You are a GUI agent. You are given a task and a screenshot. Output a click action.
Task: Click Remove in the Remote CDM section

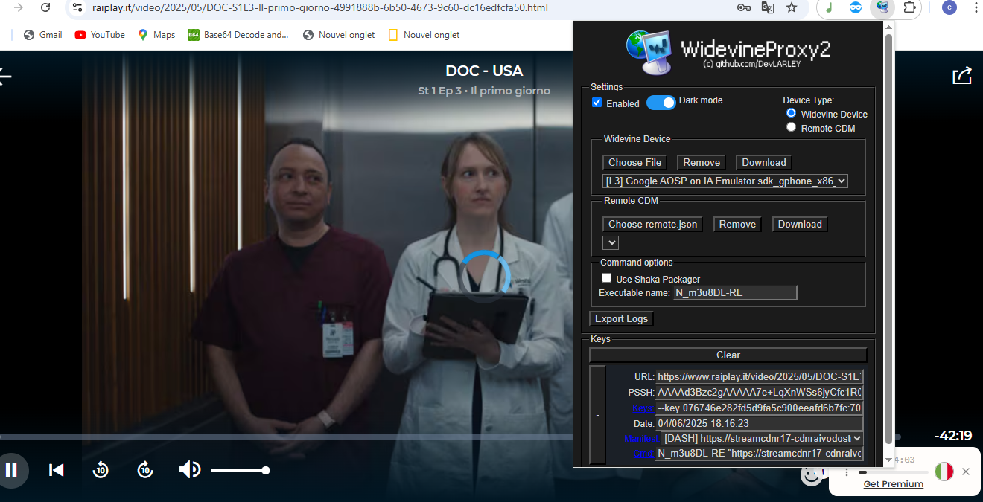coord(737,224)
